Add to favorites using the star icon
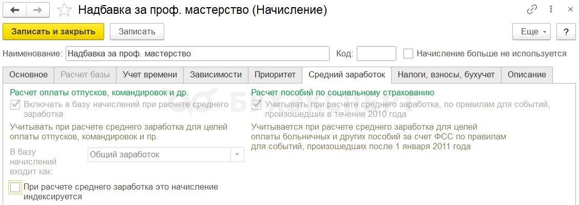Viewport: 579px width, 205px height. tap(64, 10)
